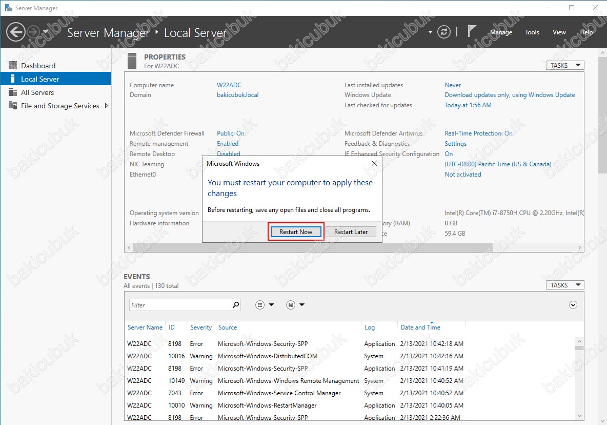
Task: Click the save query icon
Action: pos(290,305)
